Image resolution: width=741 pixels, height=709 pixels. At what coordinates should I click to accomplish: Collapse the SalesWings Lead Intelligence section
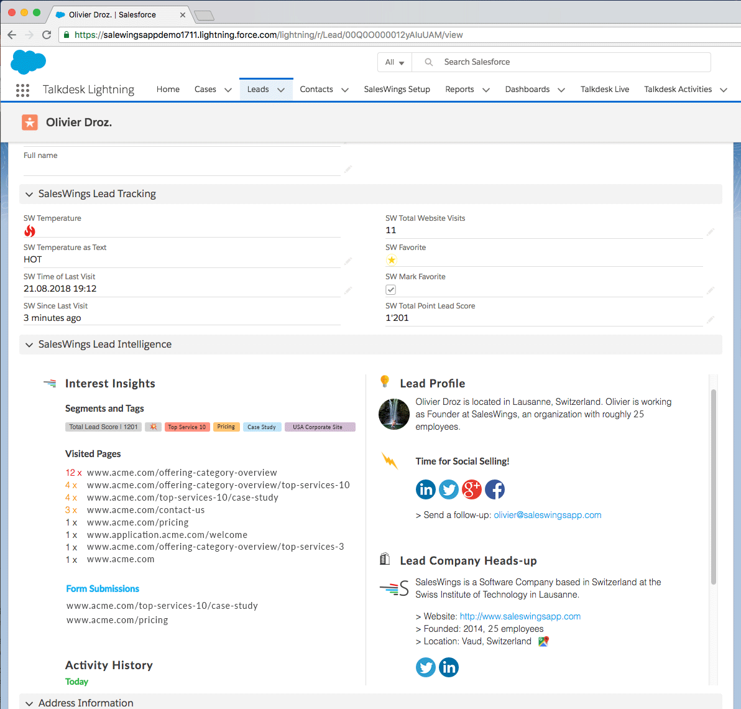[29, 345]
